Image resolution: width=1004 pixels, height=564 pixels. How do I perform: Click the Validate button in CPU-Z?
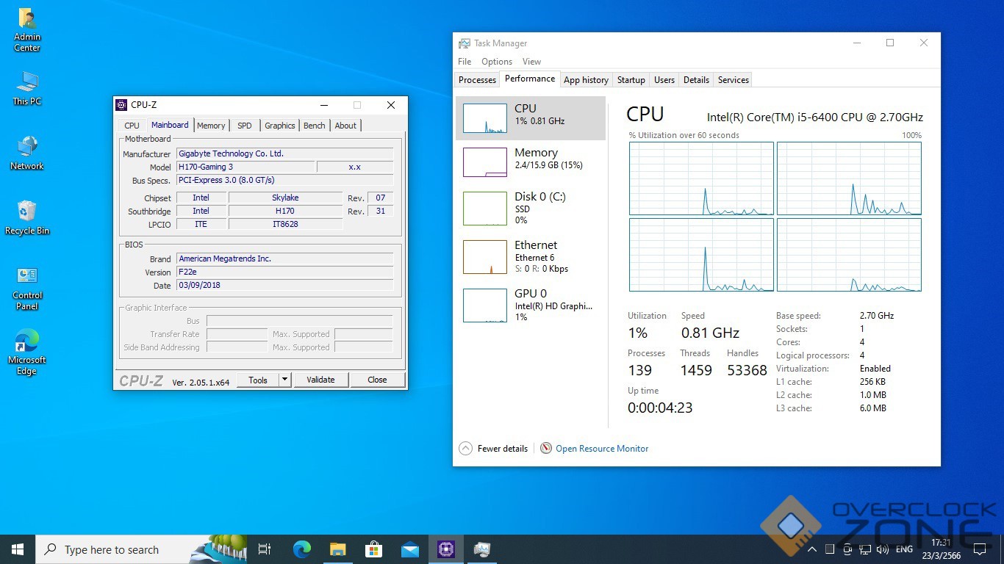click(x=320, y=380)
